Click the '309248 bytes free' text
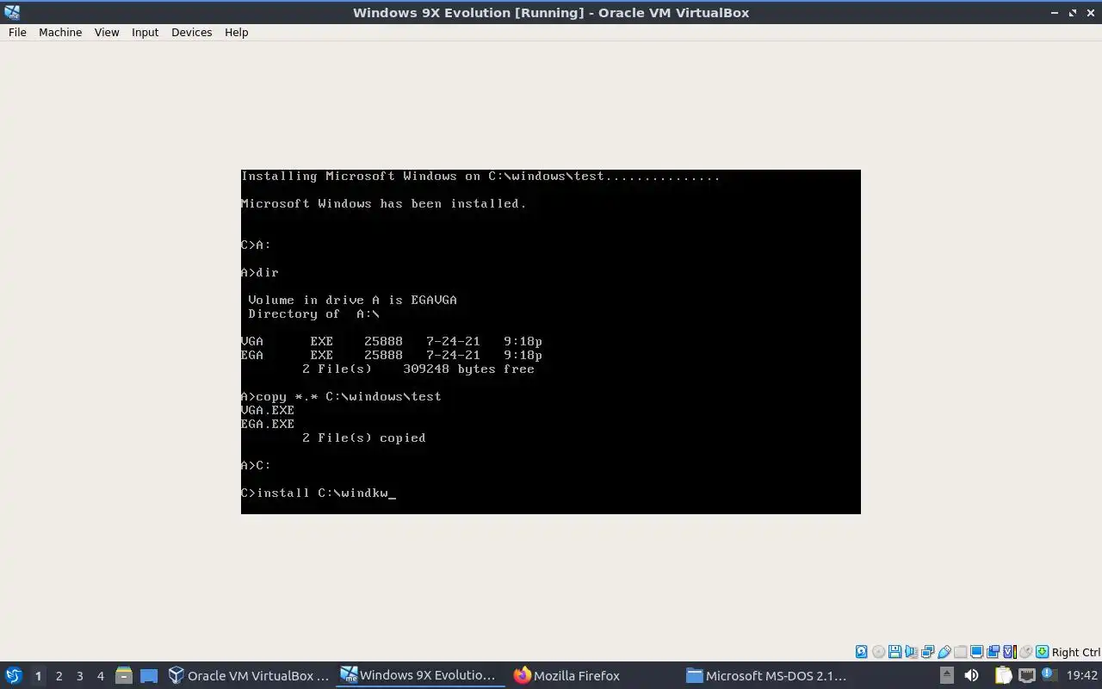The image size is (1102, 689). coord(468,369)
